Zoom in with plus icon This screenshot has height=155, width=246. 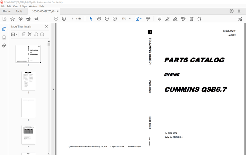(115, 19)
